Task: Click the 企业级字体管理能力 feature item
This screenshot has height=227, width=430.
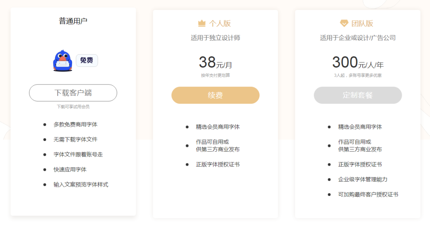Action: click(363, 180)
